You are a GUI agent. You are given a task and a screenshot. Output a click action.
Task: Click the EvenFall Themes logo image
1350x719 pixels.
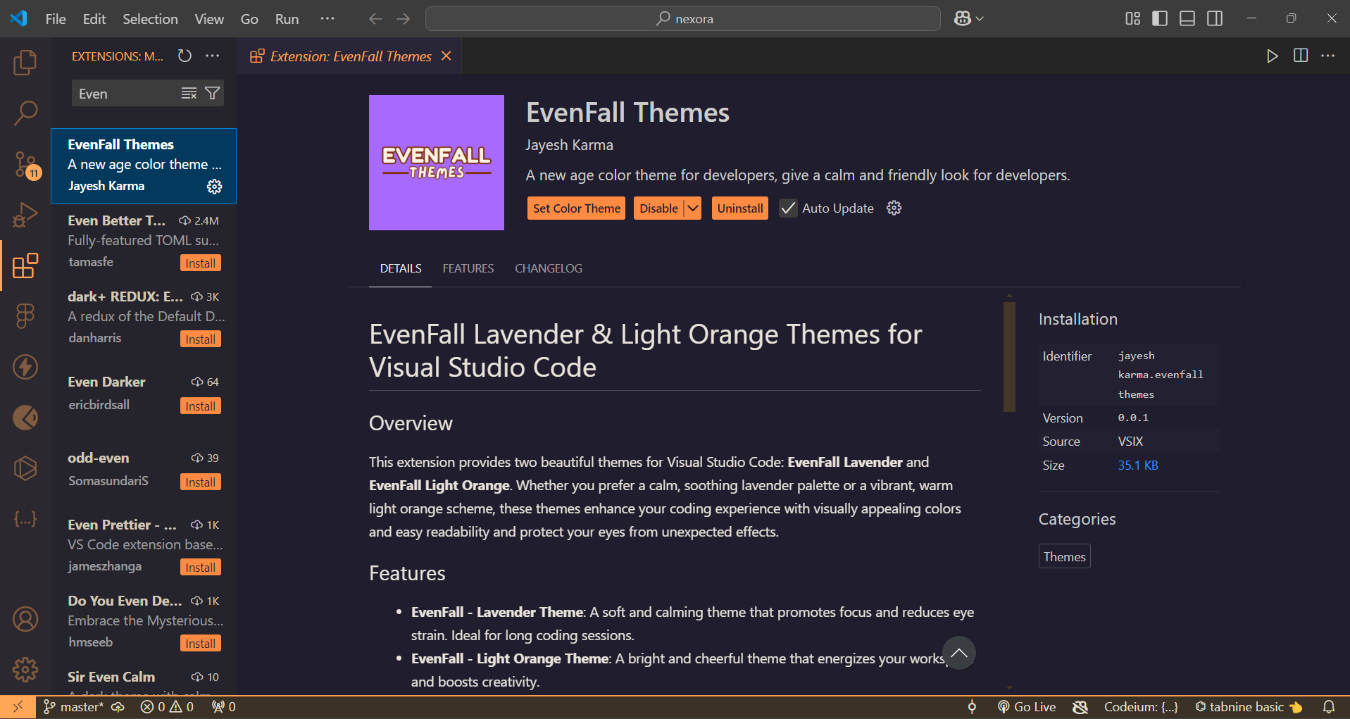pyautogui.click(x=437, y=163)
